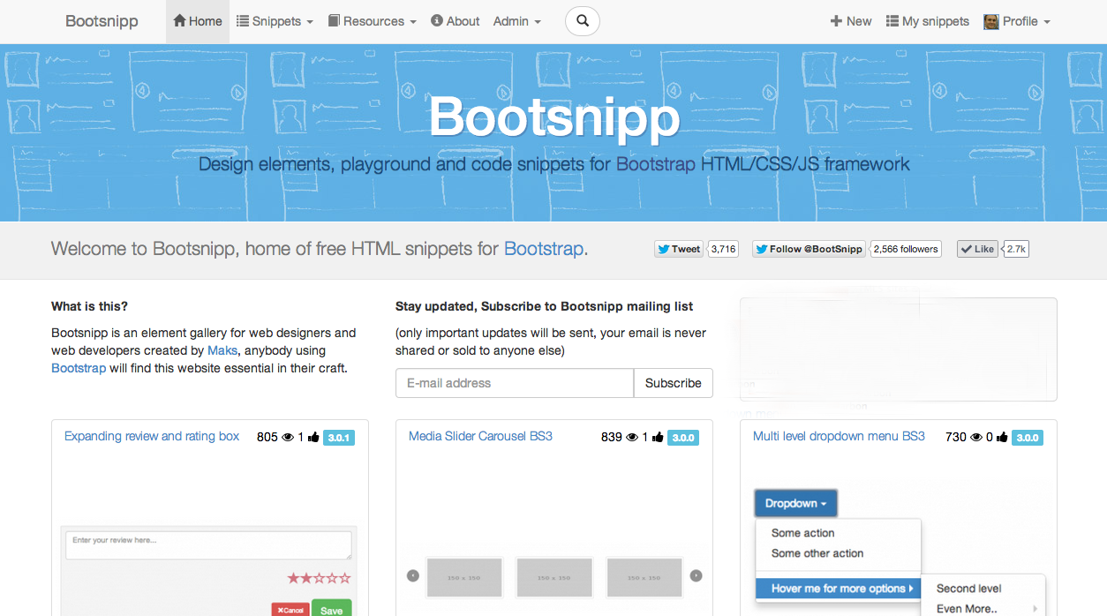Click review text area in snippet preview

click(x=208, y=545)
